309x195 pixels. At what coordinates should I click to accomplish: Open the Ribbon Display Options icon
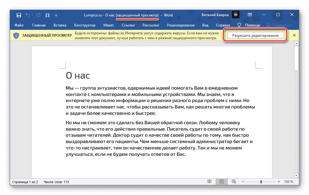(250, 14)
